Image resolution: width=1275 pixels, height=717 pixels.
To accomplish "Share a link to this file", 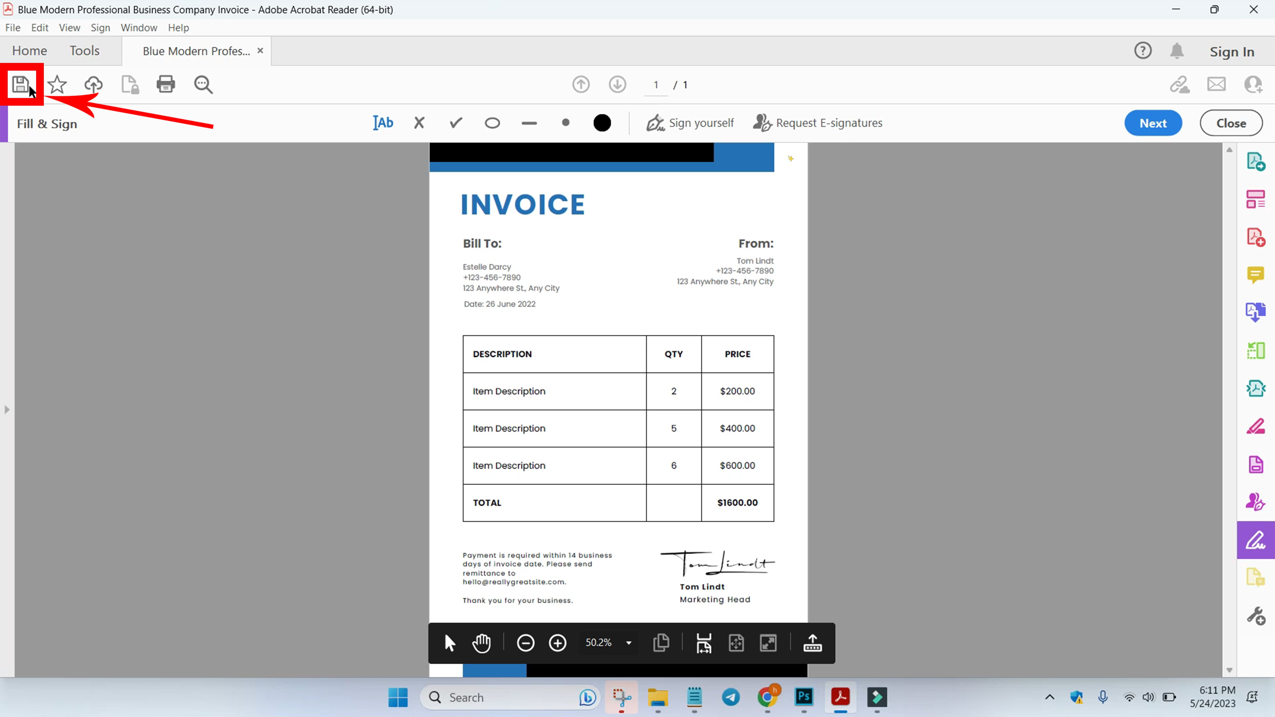I will click(x=1179, y=85).
